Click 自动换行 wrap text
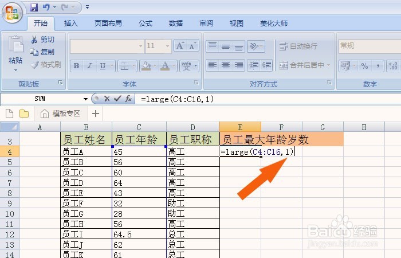Viewport: 401px width, 258px height. pos(298,46)
